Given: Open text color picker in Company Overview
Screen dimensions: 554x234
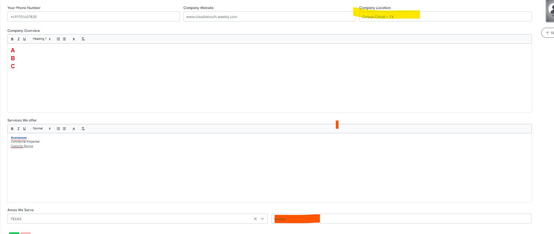Looking at the screenshot, I should tap(74, 39).
